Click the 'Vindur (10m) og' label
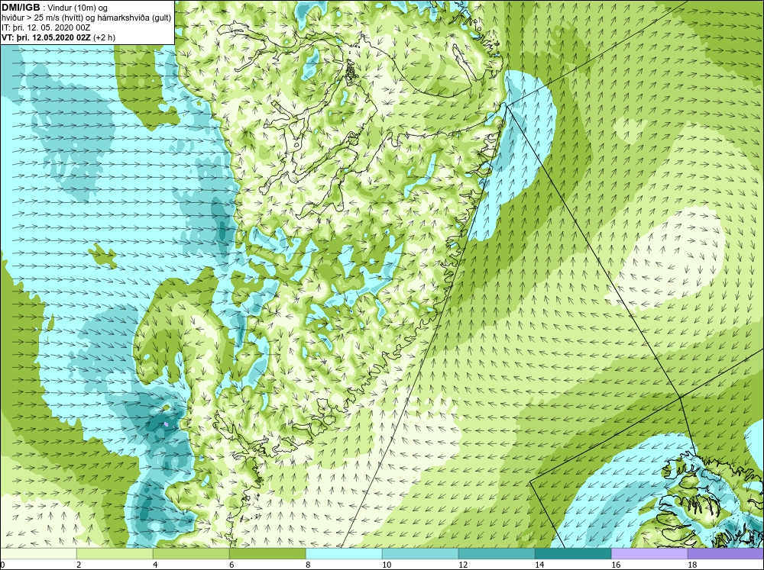This screenshot has height=570, width=764. 79,8
